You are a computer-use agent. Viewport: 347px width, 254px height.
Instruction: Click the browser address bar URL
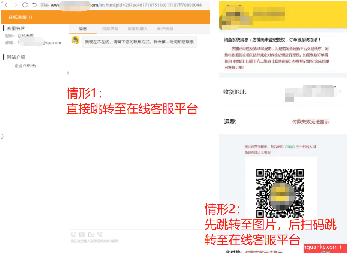click(x=127, y=5)
